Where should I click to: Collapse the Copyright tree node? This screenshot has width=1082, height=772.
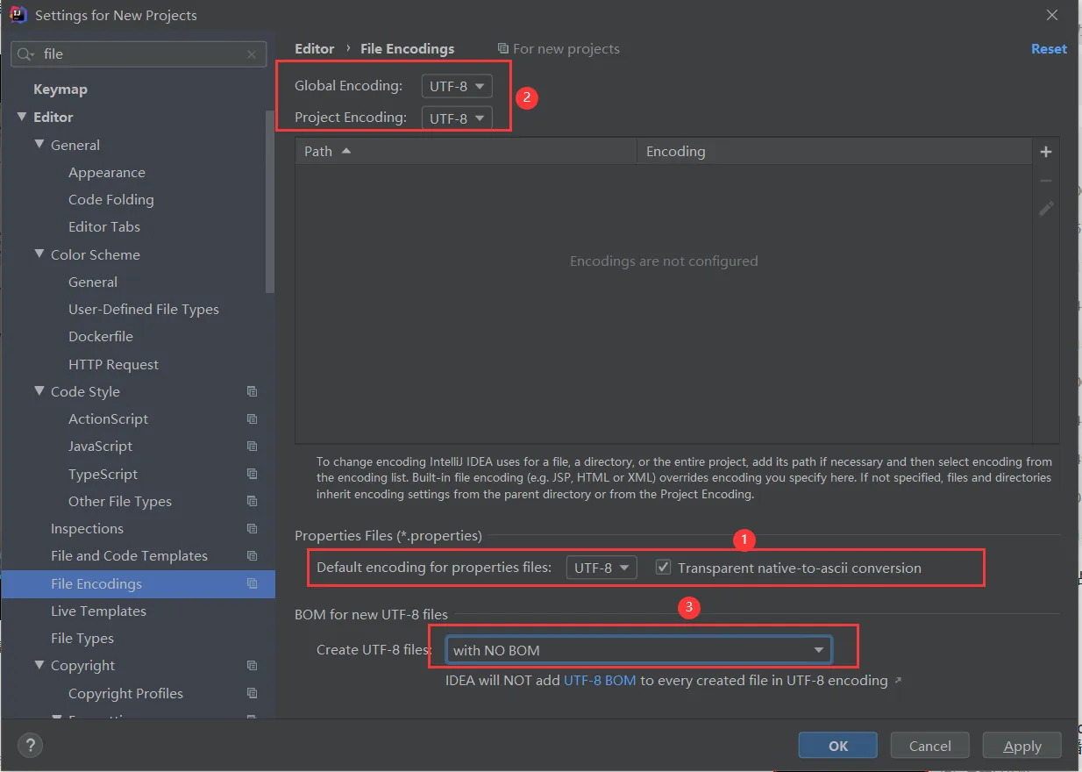[39, 665]
